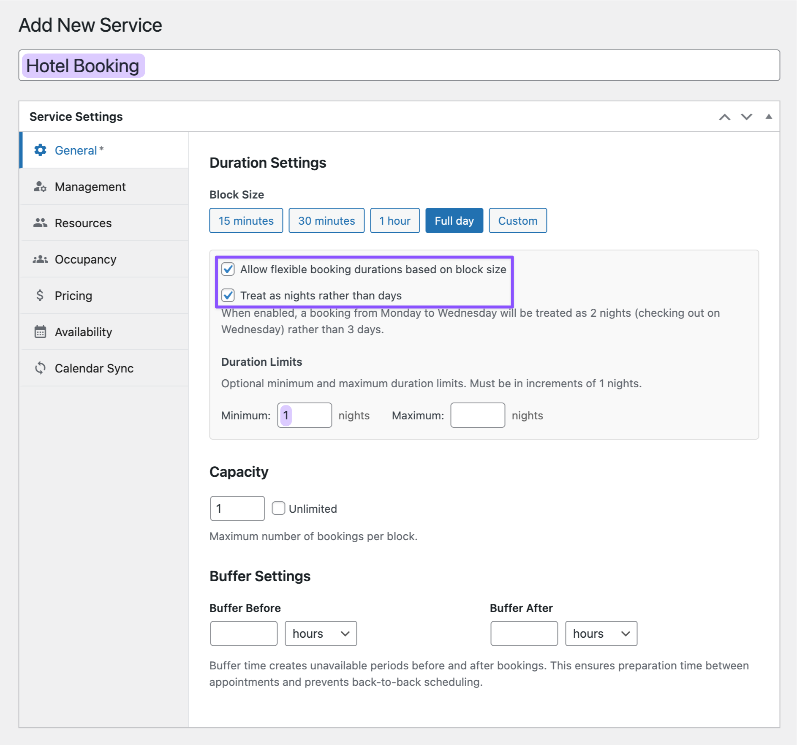The height and width of the screenshot is (745, 797).
Task: Click the Occupancy group icon
Action: [x=40, y=259]
